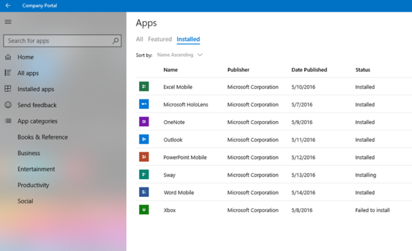Open the Sort by Name Ascending dropdown
This screenshot has width=412, height=251.
click(x=180, y=55)
